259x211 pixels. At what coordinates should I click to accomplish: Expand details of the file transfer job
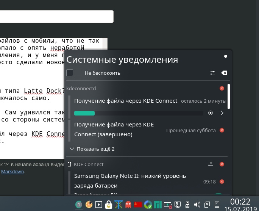(222, 113)
